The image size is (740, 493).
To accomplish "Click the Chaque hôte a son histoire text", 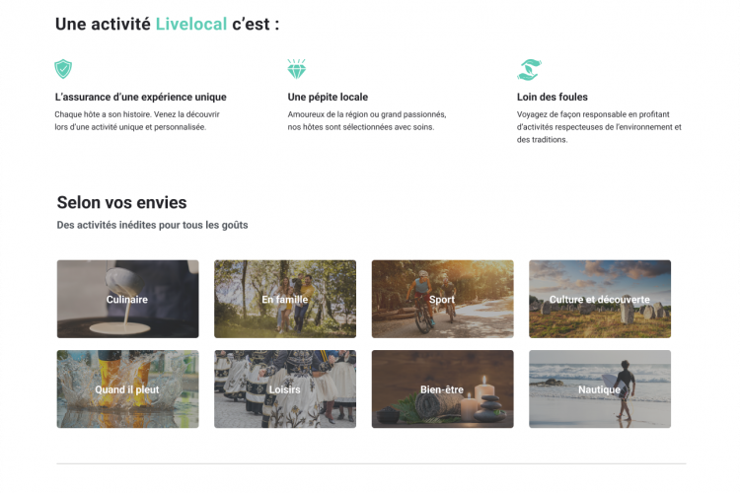I will click(137, 120).
